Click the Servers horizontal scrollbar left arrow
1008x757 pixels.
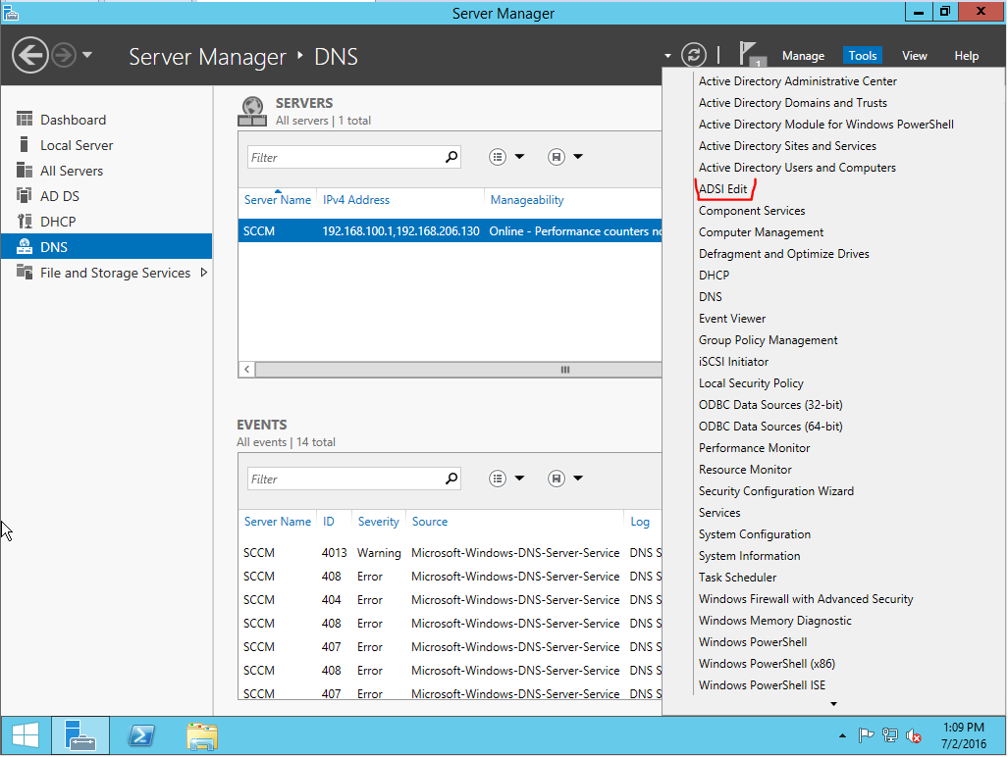click(247, 370)
